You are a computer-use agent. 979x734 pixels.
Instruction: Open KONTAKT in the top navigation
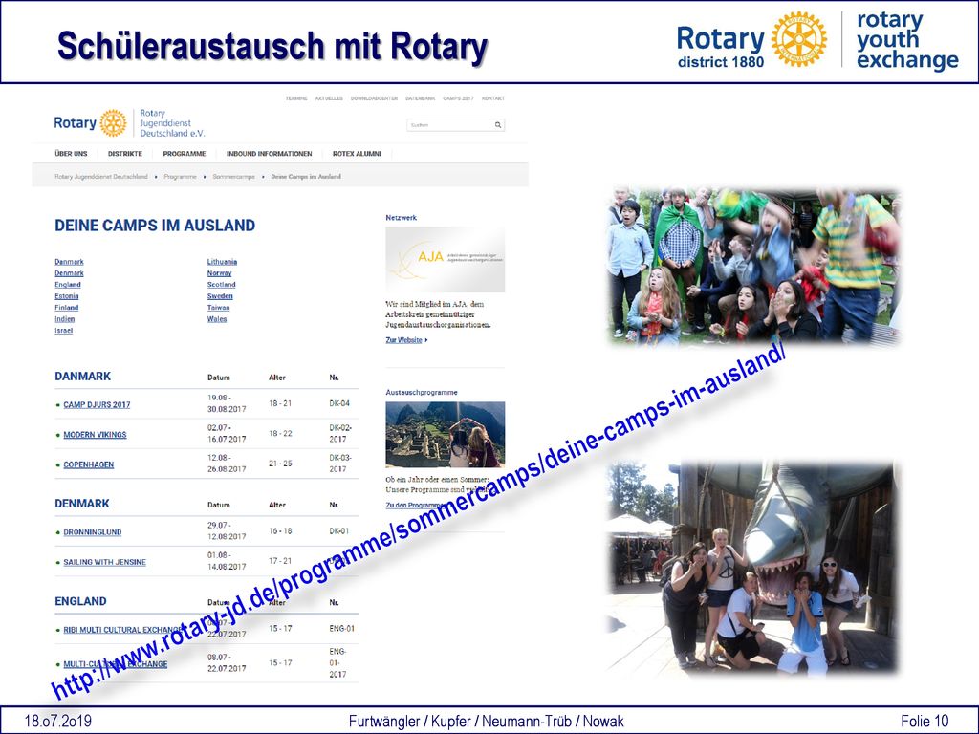493,98
